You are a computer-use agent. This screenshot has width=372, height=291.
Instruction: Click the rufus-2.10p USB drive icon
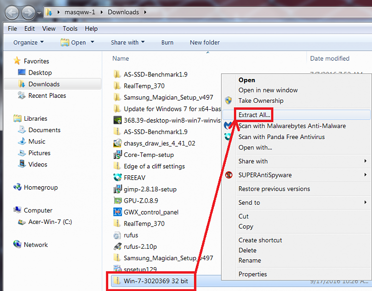pyautogui.click(x=118, y=247)
